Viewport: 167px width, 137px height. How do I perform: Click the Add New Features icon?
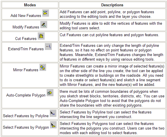[45, 13]
